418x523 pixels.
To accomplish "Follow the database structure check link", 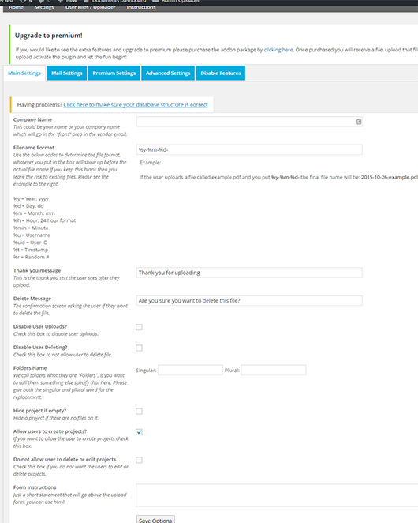I will pos(136,105).
